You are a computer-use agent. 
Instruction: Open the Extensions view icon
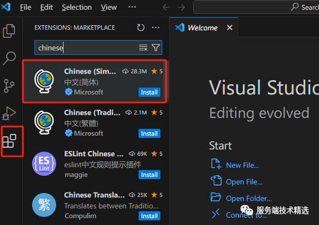(9, 141)
